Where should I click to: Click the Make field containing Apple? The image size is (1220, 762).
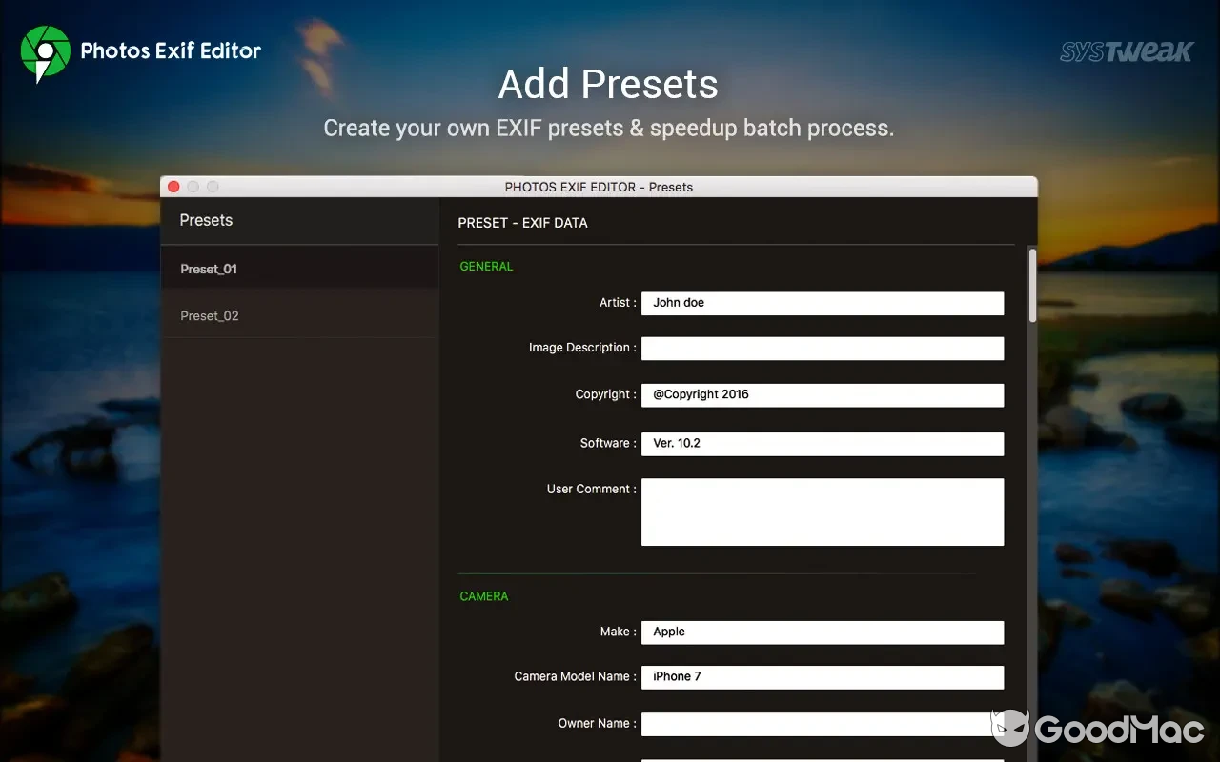822,632
